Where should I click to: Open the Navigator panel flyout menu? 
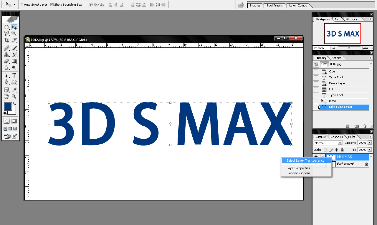[371, 19]
